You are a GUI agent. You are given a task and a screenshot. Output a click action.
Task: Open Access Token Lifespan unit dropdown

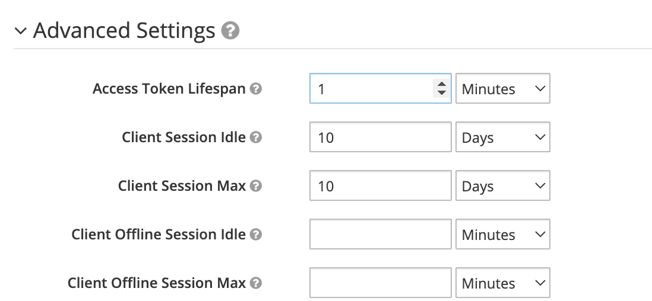coord(502,89)
